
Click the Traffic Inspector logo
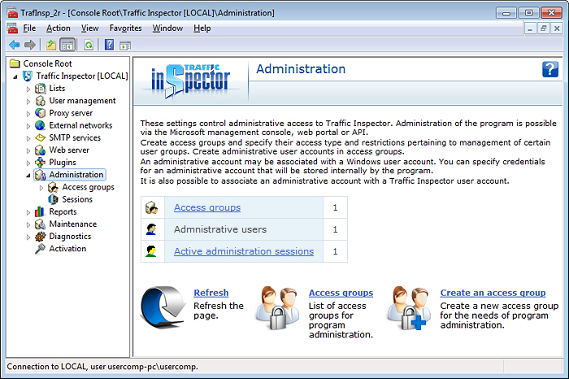click(x=191, y=80)
